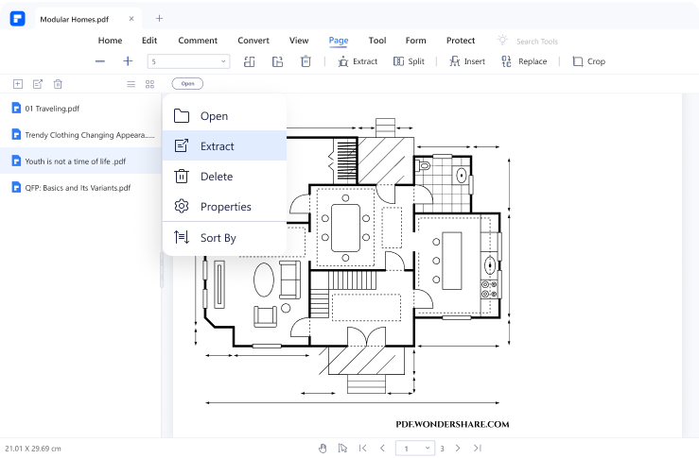Select the cursor selection tool in status bar
Viewport: 699px width, 458px height.
click(x=342, y=449)
